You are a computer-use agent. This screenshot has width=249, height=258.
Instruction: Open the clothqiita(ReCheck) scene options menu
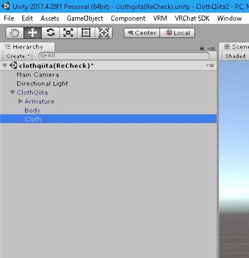pyautogui.click(x=210, y=66)
